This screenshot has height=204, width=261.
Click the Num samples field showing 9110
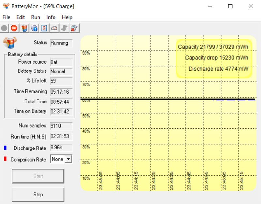(61, 126)
